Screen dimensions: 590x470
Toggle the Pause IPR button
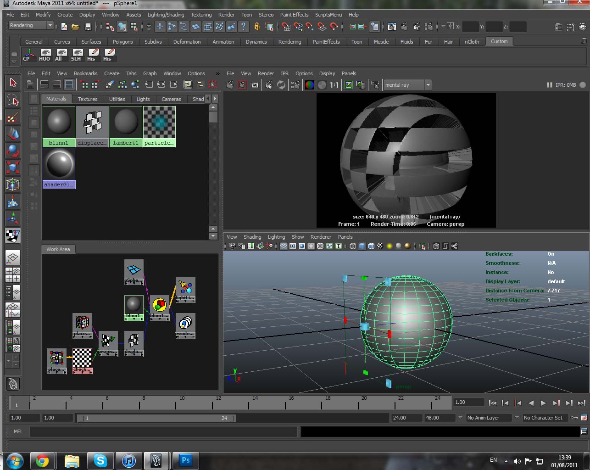pos(549,85)
